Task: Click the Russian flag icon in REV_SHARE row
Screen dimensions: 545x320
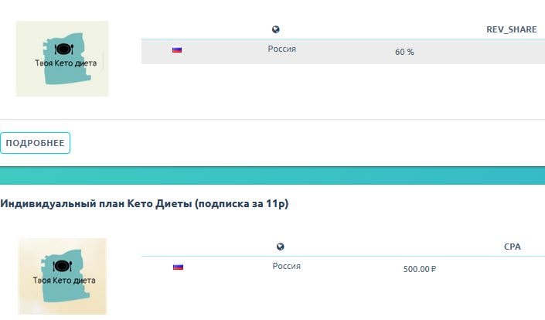Action: click(177, 50)
